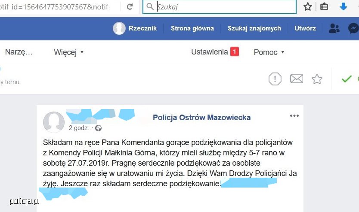Click the envelope message icon
Screen dimensions: 359x212
[297, 79]
